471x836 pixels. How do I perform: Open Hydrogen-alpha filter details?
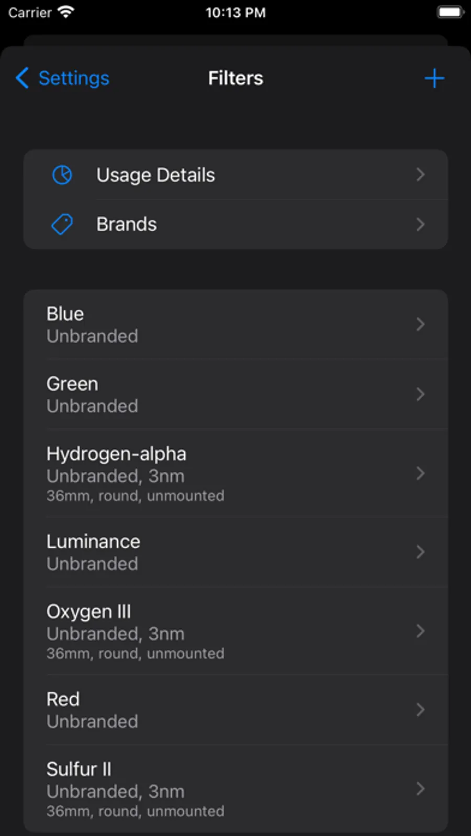coord(209,473)
